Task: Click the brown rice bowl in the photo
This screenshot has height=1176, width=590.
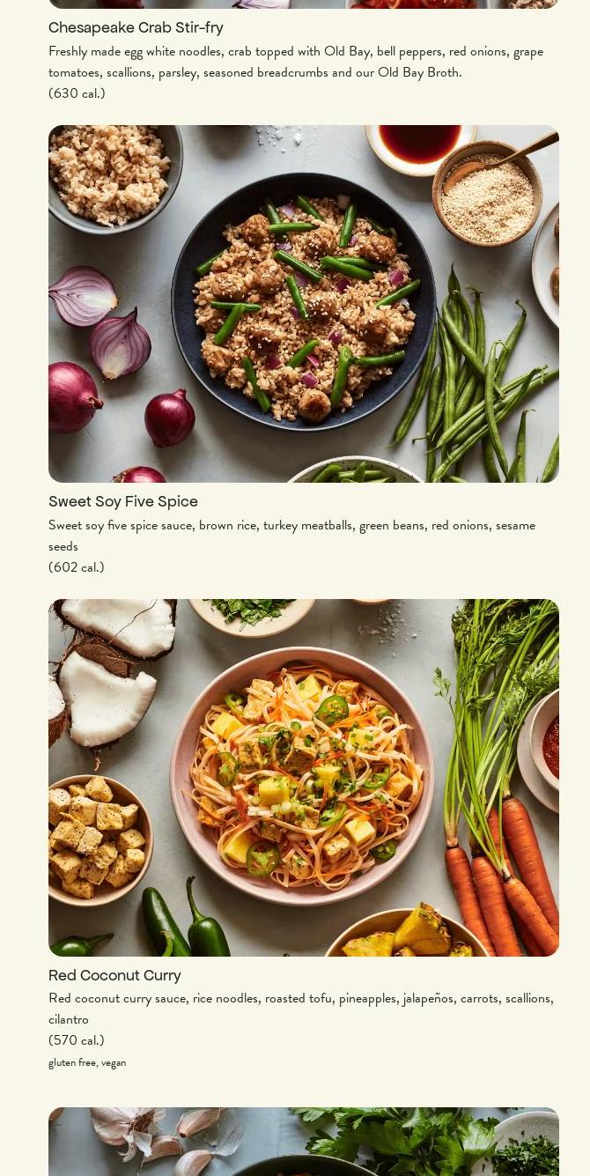Action: click(x=113, y=176)
